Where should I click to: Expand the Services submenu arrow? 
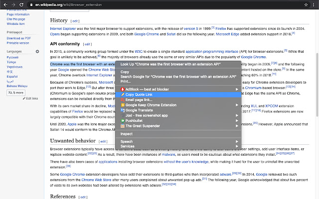[x=237, y=146]
